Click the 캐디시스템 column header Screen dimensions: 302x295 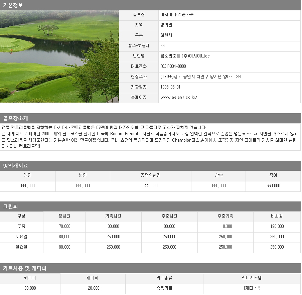click(x=252, y=278)
